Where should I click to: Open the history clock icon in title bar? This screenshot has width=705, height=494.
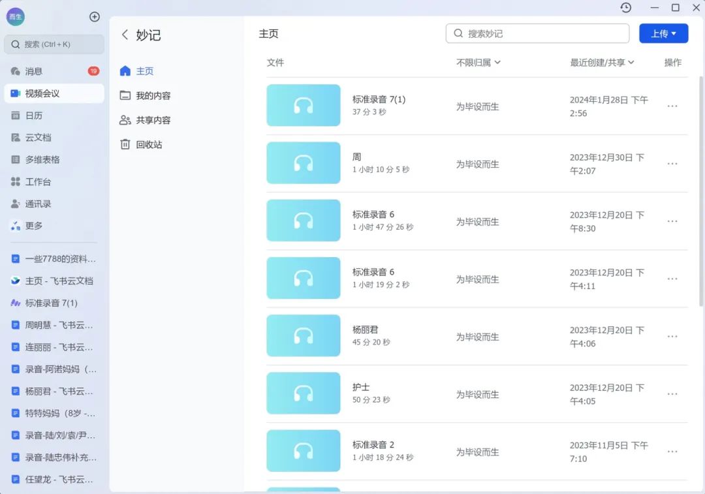(626, 8)
